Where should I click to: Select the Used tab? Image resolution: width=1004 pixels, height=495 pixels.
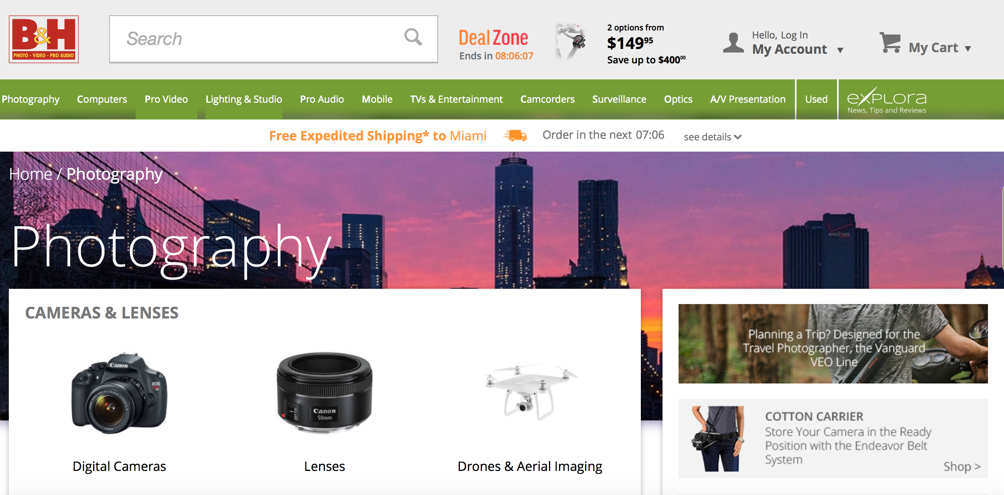(816, 99)
